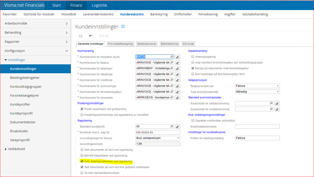Viewport: 314px width, 177px height.
Task: Open lookup for Nummerserie for faktura
Action: coord(172,62)
